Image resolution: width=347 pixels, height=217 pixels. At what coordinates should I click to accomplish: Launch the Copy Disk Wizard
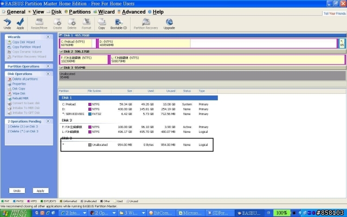[22, 42]
